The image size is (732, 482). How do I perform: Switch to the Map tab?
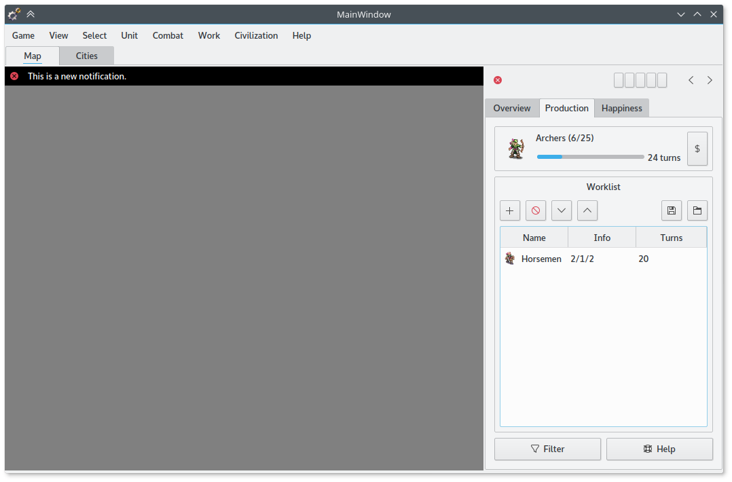32,56
